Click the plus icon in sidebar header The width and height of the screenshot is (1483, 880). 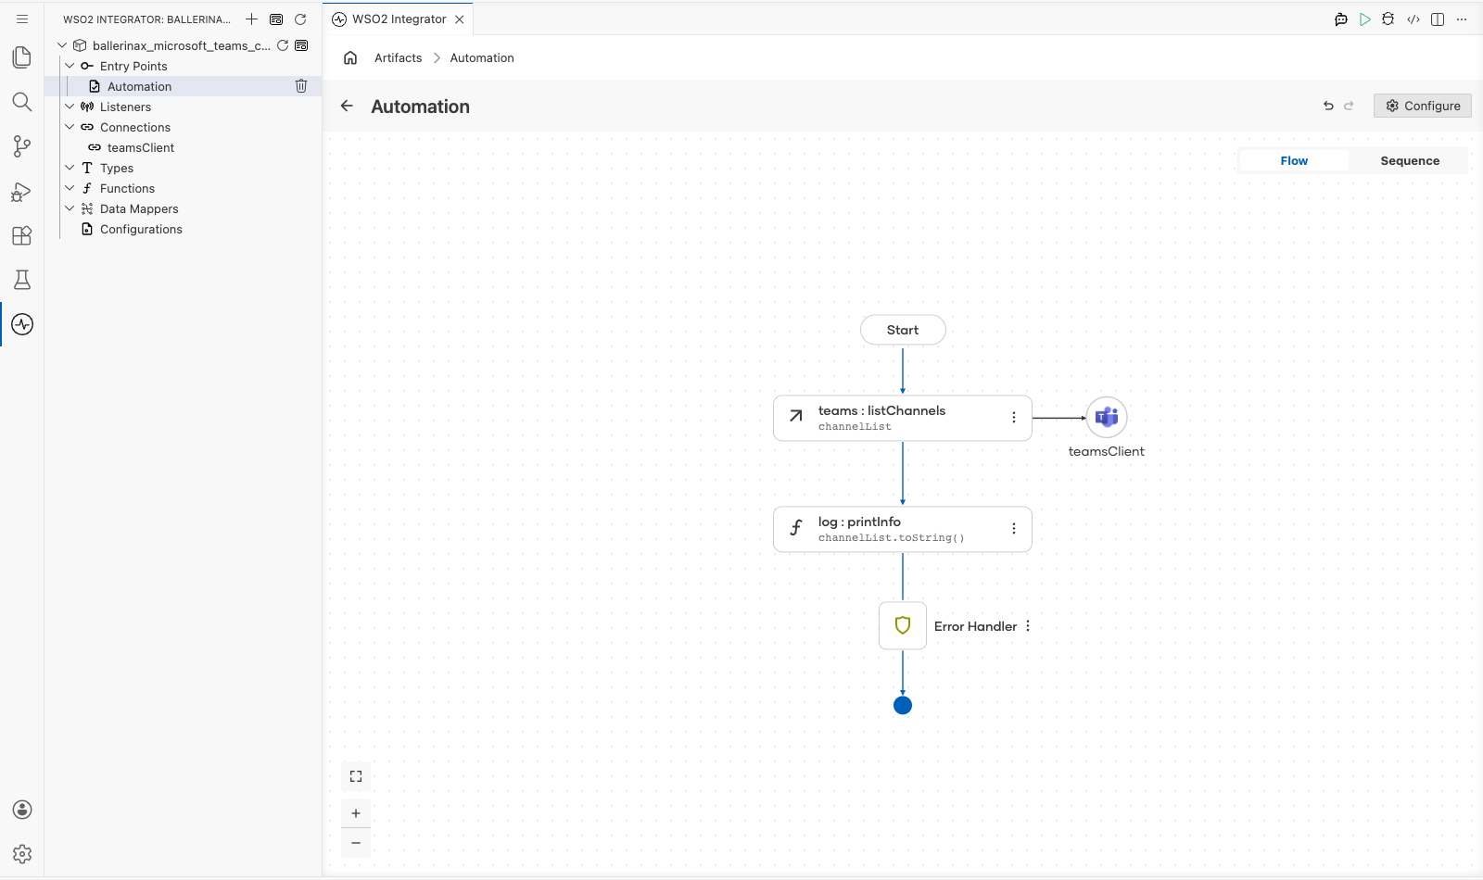(x=251, y=19)
